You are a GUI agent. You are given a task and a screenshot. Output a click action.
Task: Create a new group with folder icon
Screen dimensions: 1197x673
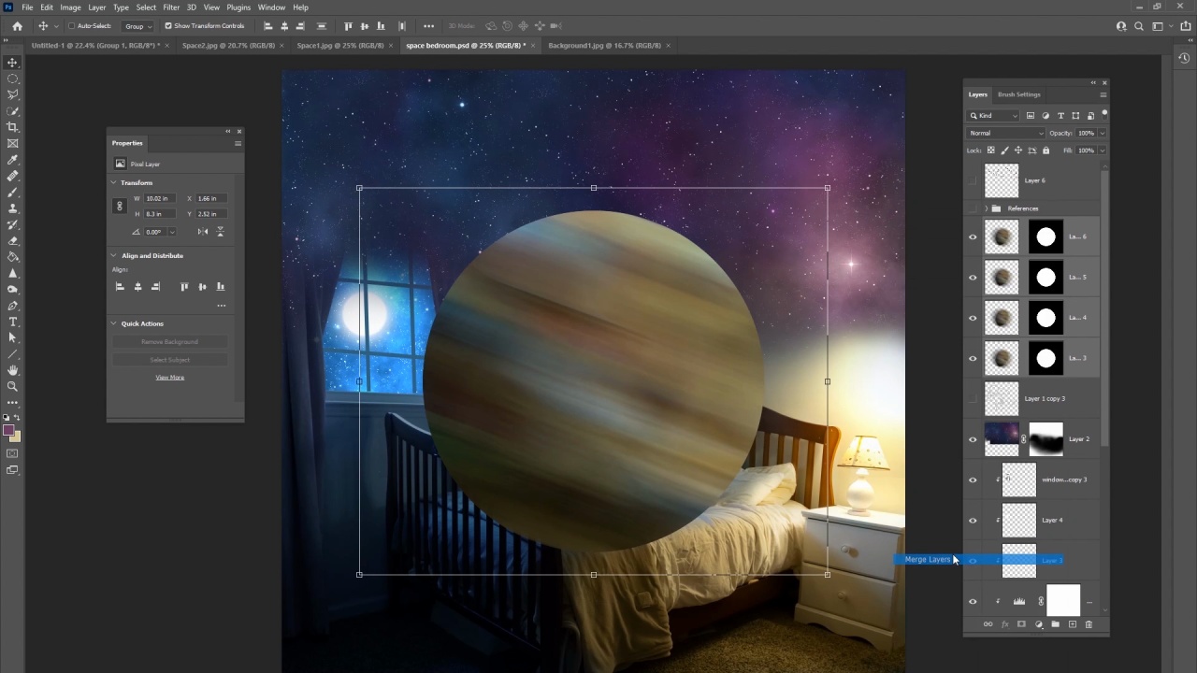(1055, 624)
